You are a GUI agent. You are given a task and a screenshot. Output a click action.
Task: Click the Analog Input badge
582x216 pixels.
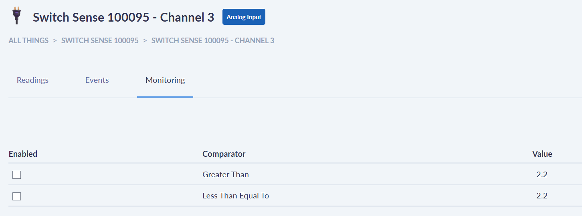pos(244,17)
